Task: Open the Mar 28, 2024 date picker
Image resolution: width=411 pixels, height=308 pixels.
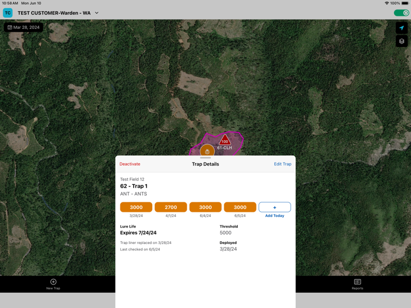Action: 23,27
